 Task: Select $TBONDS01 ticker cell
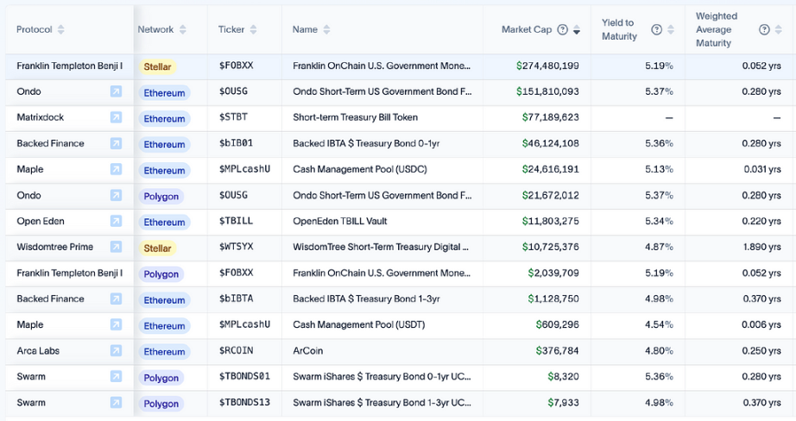click(x=244, y=376)
